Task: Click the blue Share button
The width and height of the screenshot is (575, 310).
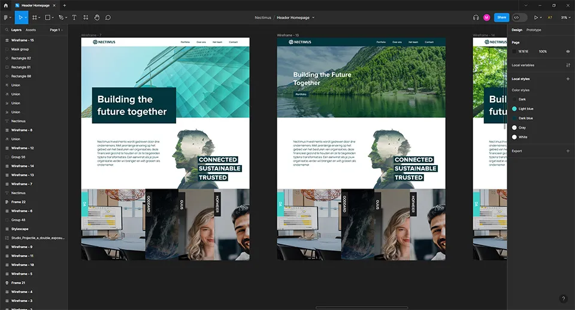Action: pos(501,17)
